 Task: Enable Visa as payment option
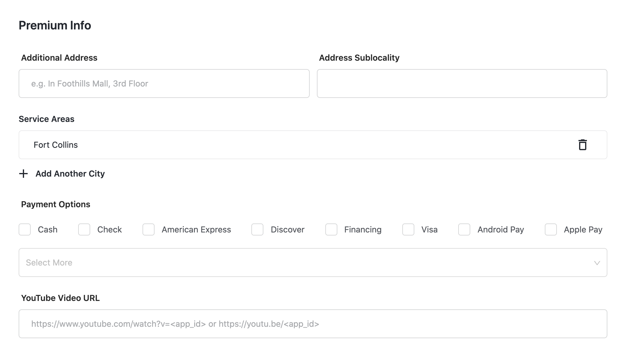tap(408, 229)
